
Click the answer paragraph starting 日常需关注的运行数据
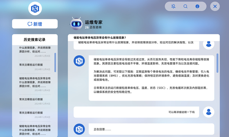pos(151,90)
